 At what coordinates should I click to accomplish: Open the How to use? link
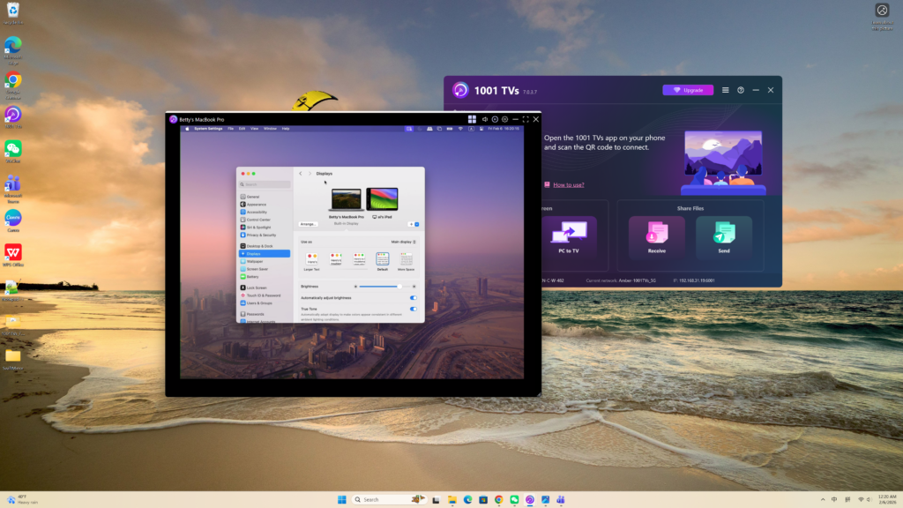pos(568,184)
